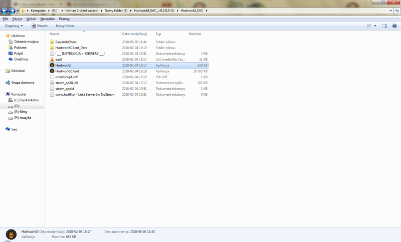Expand arrow after Hurtworld_EAC breadcrumb
The width and height of the screenshot is (401, 242).
(x=207, y=11)
